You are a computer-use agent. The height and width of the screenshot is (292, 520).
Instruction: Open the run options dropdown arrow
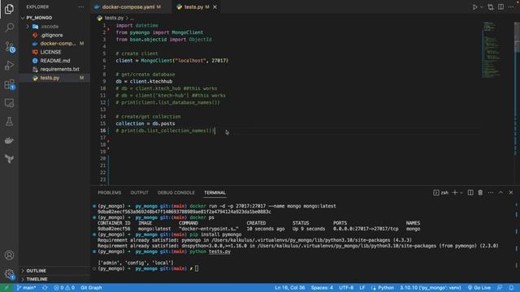pyautogui.click(x=482, y=7)
